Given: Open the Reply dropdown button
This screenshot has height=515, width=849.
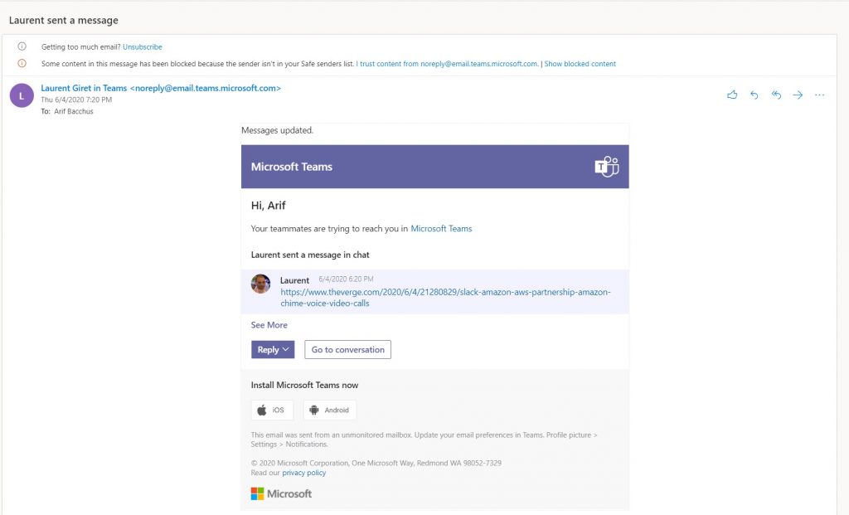Looking at the screenshot, I should tap(273, 349).
